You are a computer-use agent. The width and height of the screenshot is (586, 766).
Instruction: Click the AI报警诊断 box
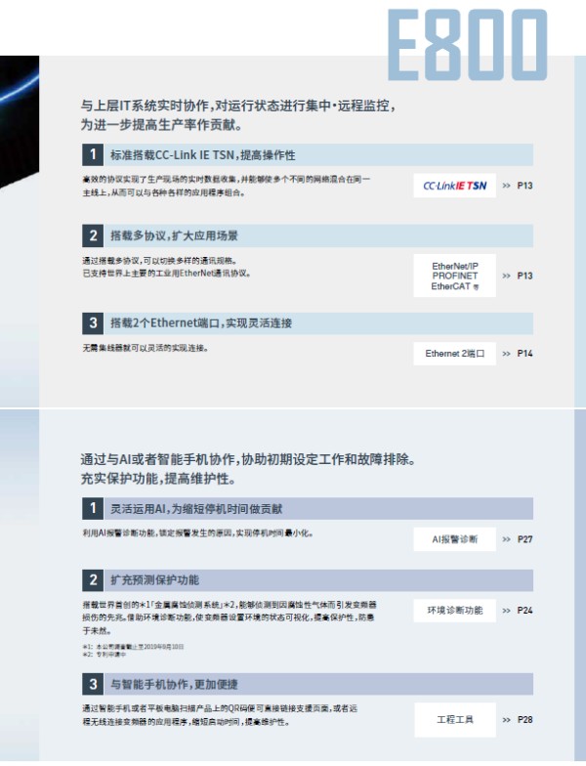[454, 538]
